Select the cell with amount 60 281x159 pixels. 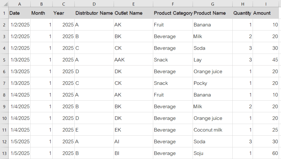(266, 153)
